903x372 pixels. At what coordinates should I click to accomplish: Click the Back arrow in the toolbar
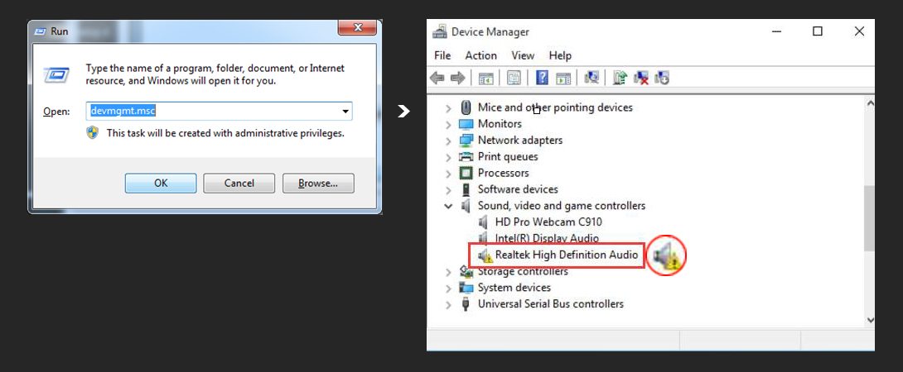(437, 78)
